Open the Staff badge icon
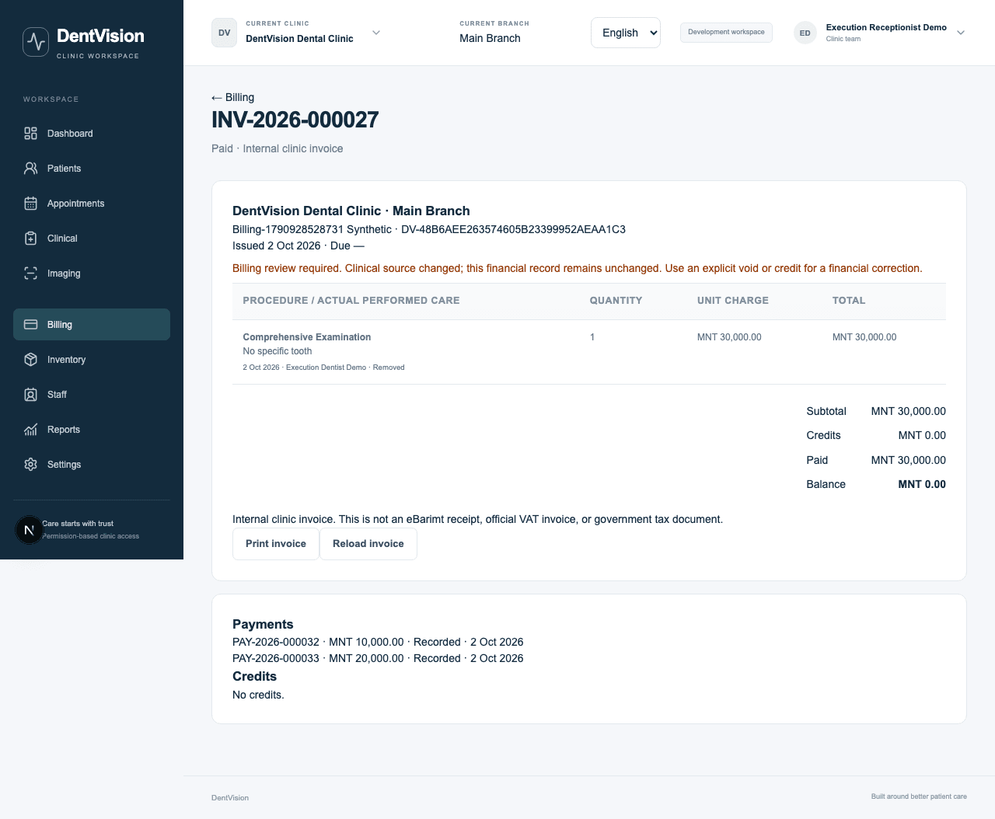 (30, 395)
